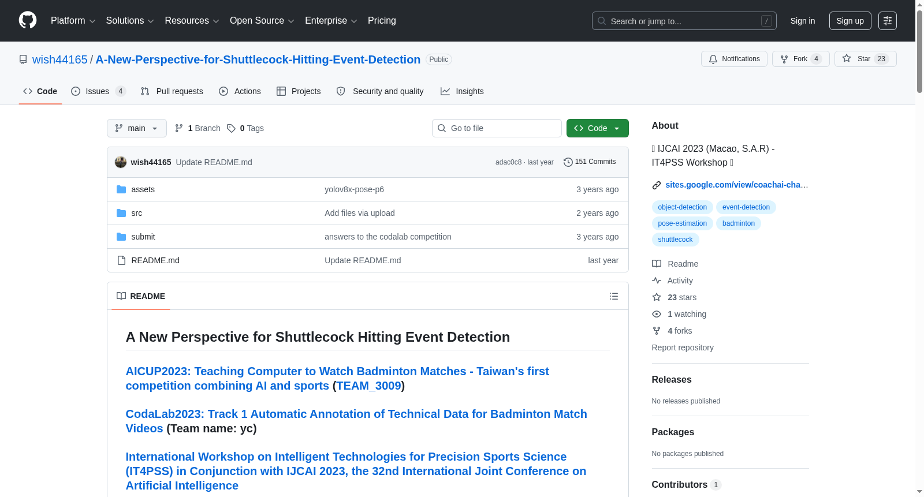The image size is (924, 497).
Task: Open the Actions tab
Action: tap(240, 91)
